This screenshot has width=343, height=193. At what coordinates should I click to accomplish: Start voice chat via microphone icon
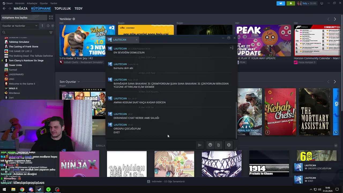[x=229, y=145]
